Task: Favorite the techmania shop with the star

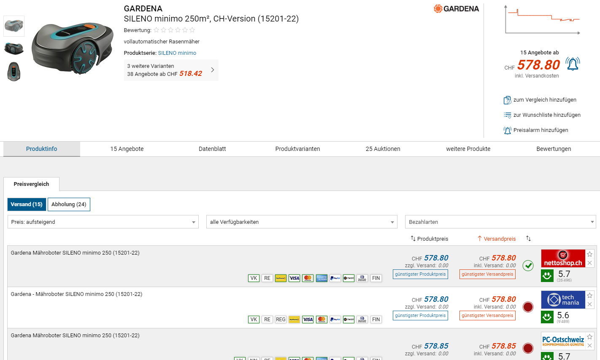Action: point(590,296)
